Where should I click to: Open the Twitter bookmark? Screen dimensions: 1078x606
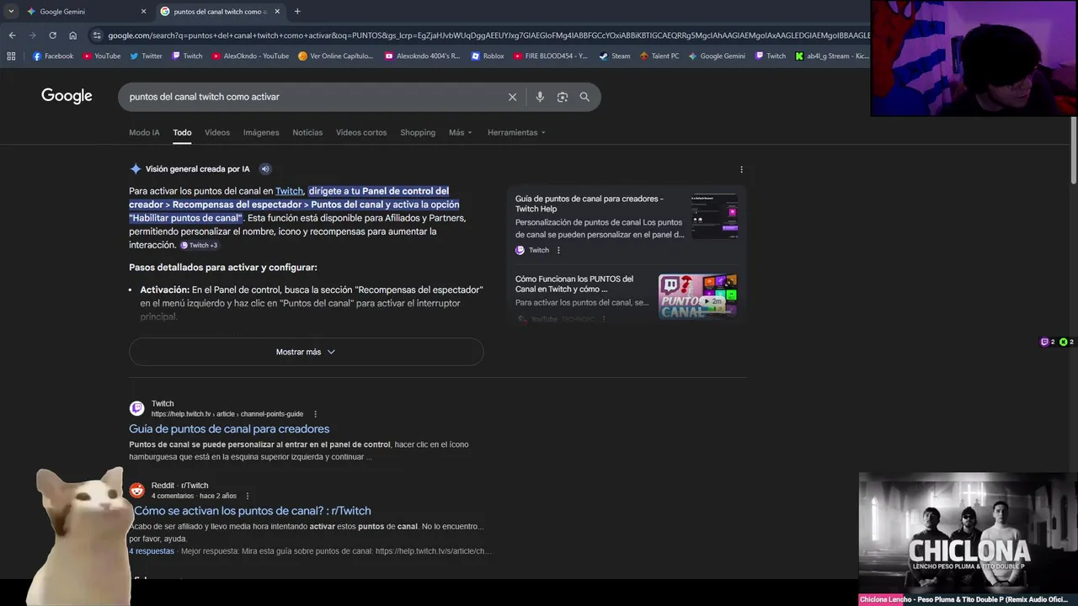146,56
